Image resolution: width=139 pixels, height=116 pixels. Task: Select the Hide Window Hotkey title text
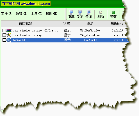(27, 35)
